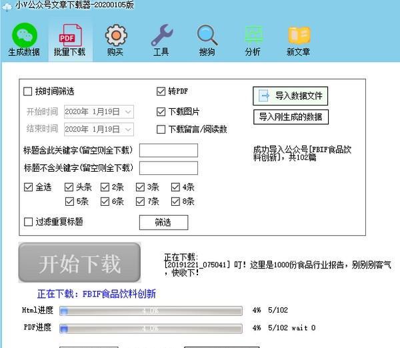The width and height of the screenshot is (400, 348).
Task: Toggle the 全选 checkbox
Action: tap(28, 187)
